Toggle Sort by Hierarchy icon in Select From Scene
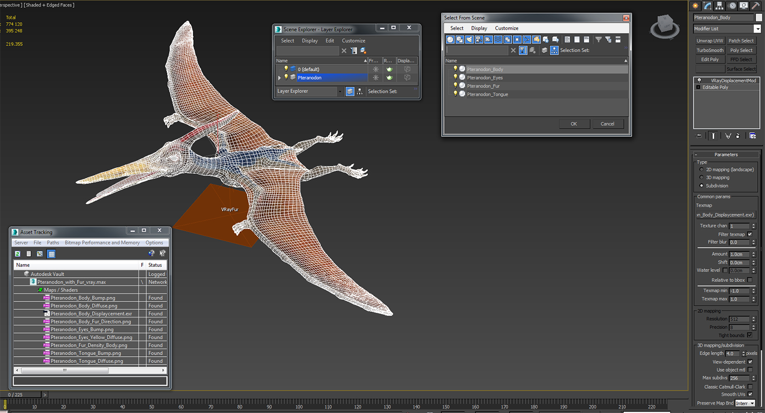 coord(554,50)
